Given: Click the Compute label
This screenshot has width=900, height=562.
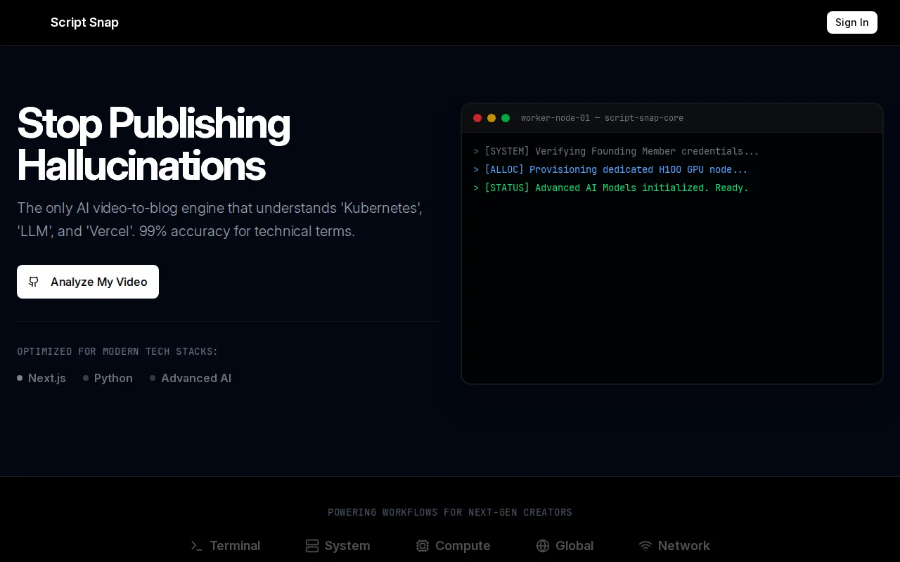Looking at the screenshot, I should (463, 546).
